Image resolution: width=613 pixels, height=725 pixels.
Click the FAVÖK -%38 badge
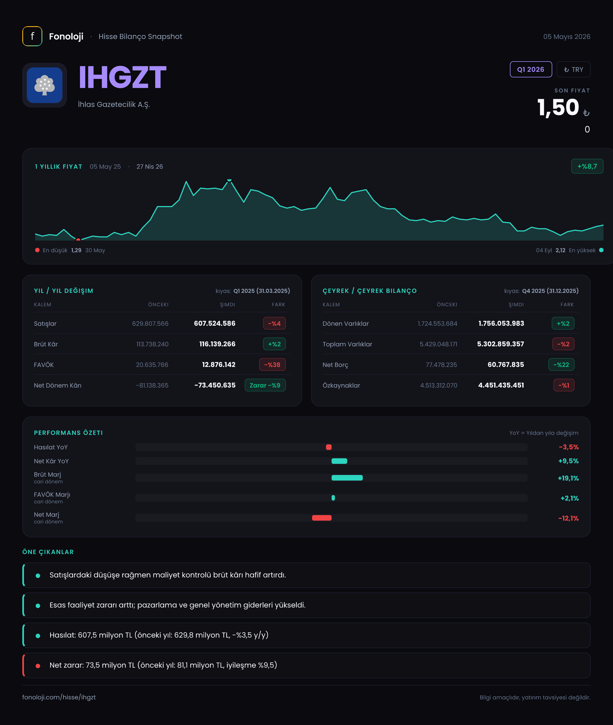click(272, 364)
